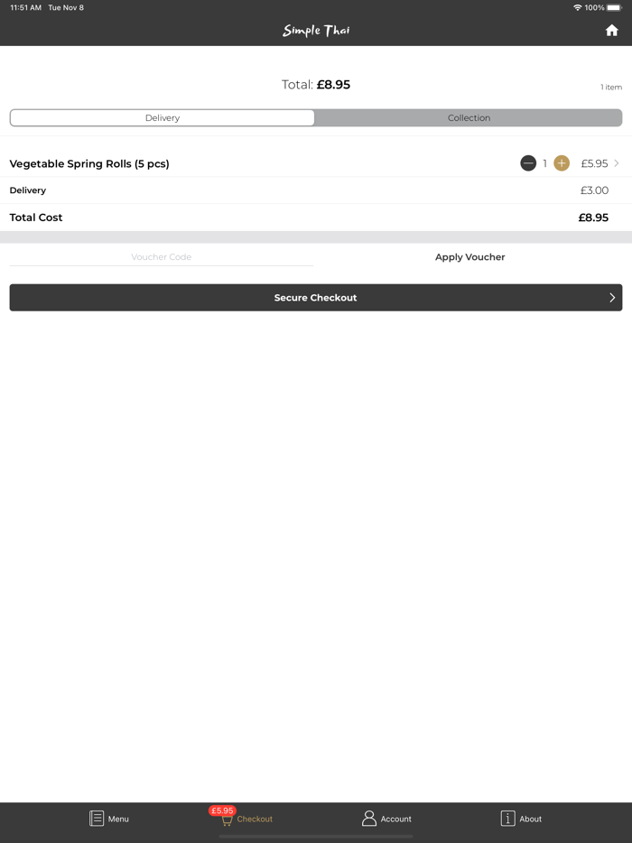
Task: Click Apply Voucher
Action: 470,257
